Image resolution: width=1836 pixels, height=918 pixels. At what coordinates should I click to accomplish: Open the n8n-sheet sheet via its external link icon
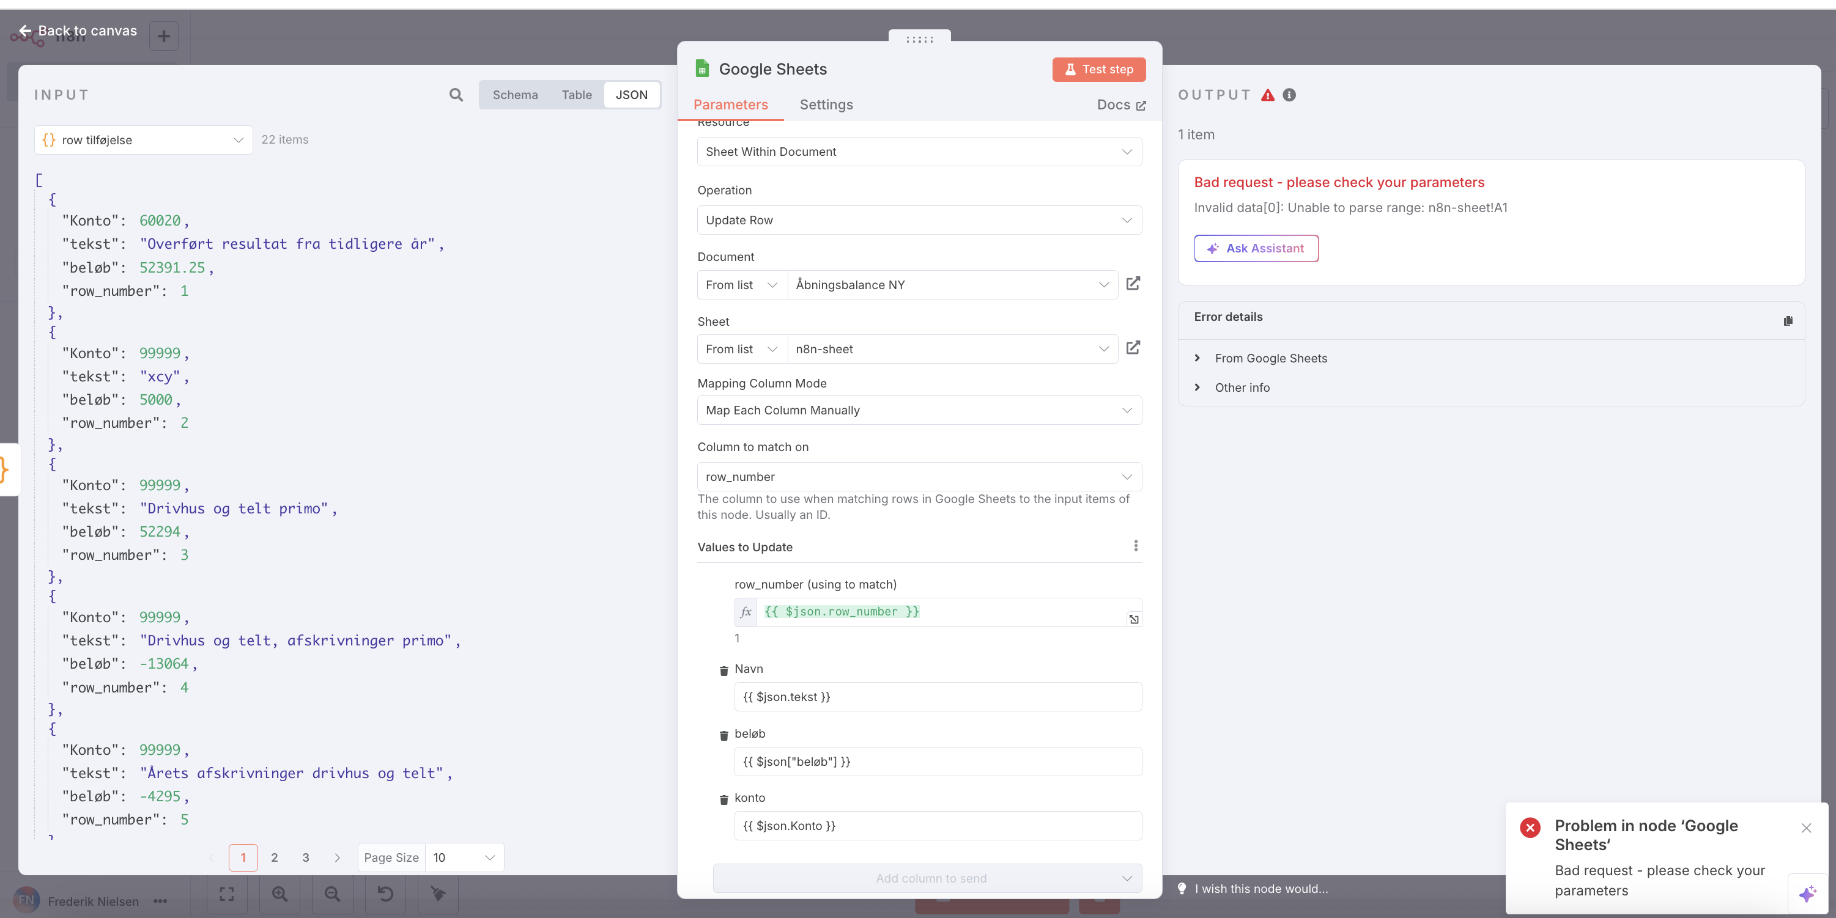1133,348
